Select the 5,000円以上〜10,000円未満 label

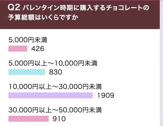[x=53, y=63]
